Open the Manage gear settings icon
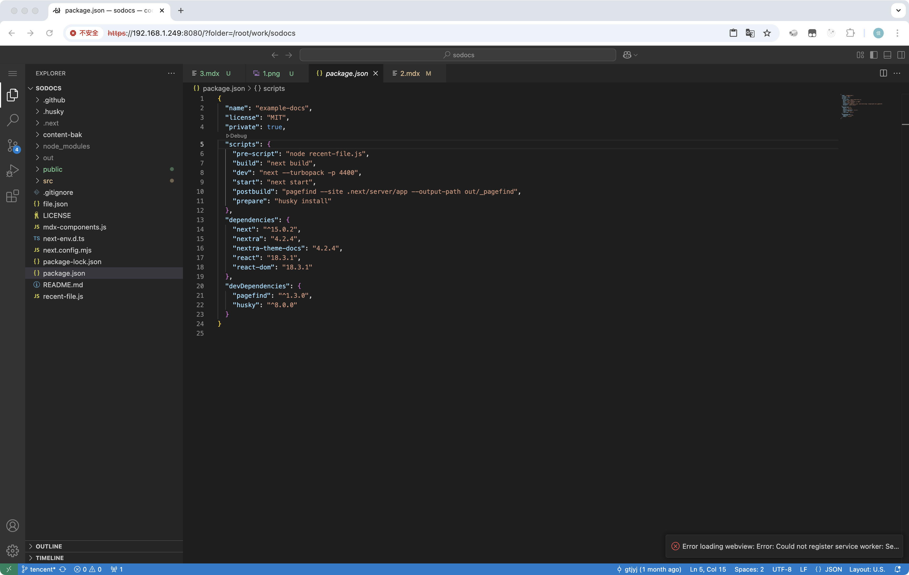The width and height of the screenshot is (909, 575). tap(12, 551)
